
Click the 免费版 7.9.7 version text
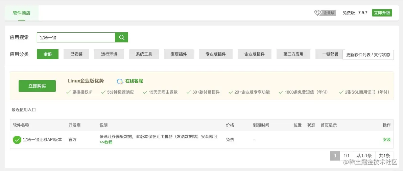[355, 13]
